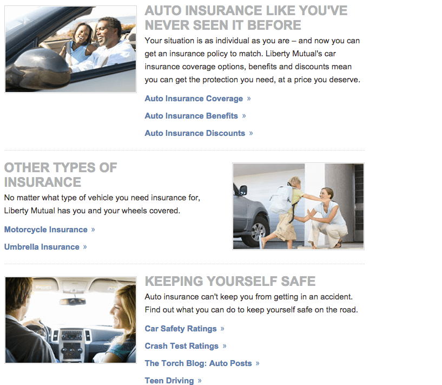Click the car interior couple photo
Viewport: 442px width, 385px height.
(70, 320)
